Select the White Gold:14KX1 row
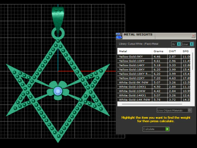Viewport: 197px width, 148px height. pos(154,95)
